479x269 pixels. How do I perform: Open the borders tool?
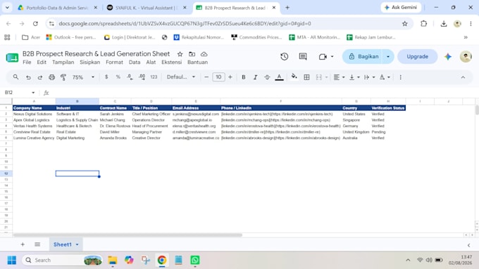point(306,77)
